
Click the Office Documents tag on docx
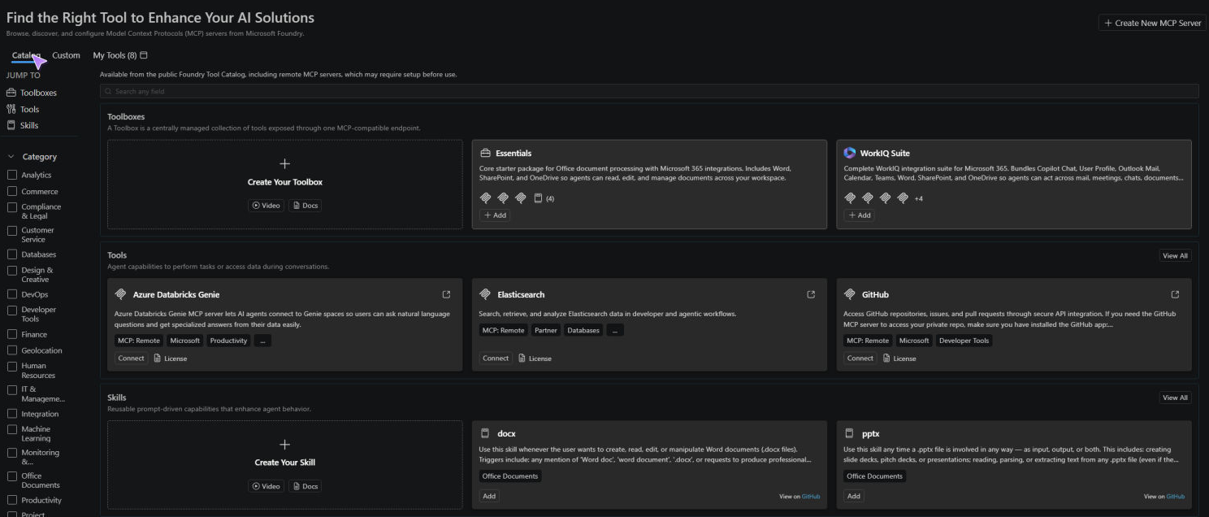[x=510, y=476]
